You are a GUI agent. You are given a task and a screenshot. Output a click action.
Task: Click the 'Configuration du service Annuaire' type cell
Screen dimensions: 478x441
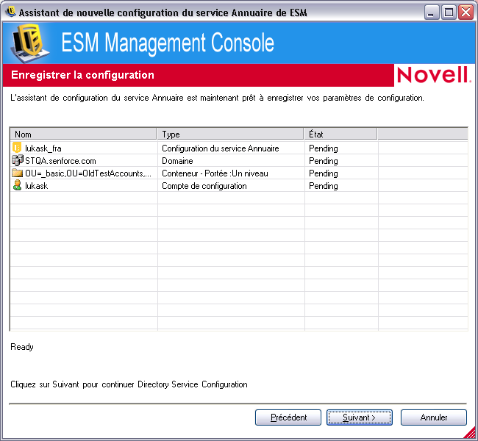point(221,148)
